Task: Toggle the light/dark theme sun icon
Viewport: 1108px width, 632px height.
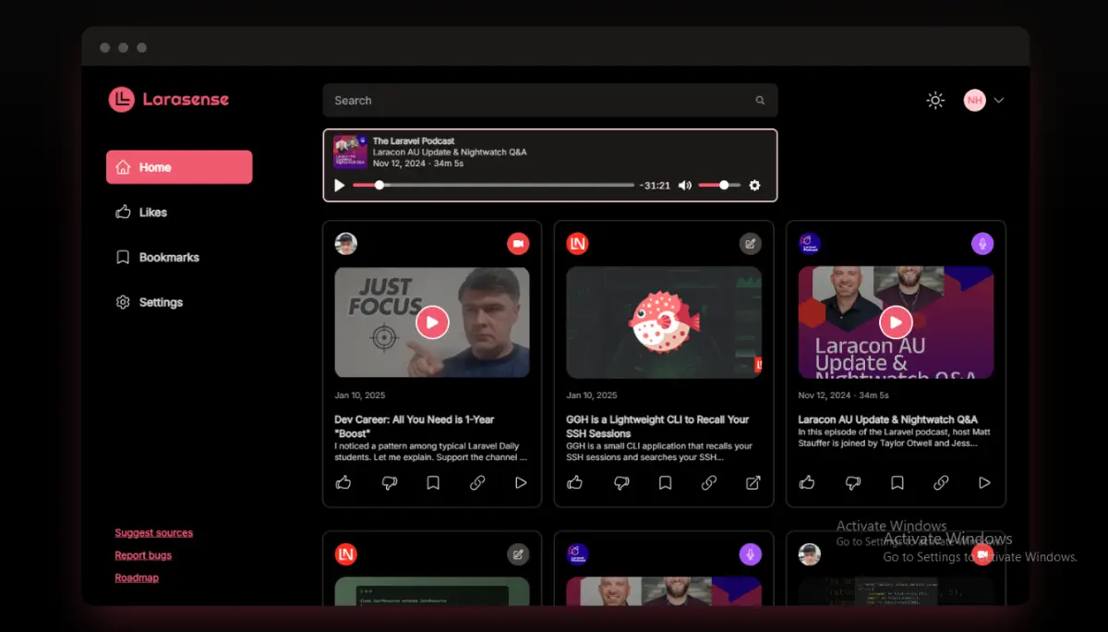Action: [935, 101]
